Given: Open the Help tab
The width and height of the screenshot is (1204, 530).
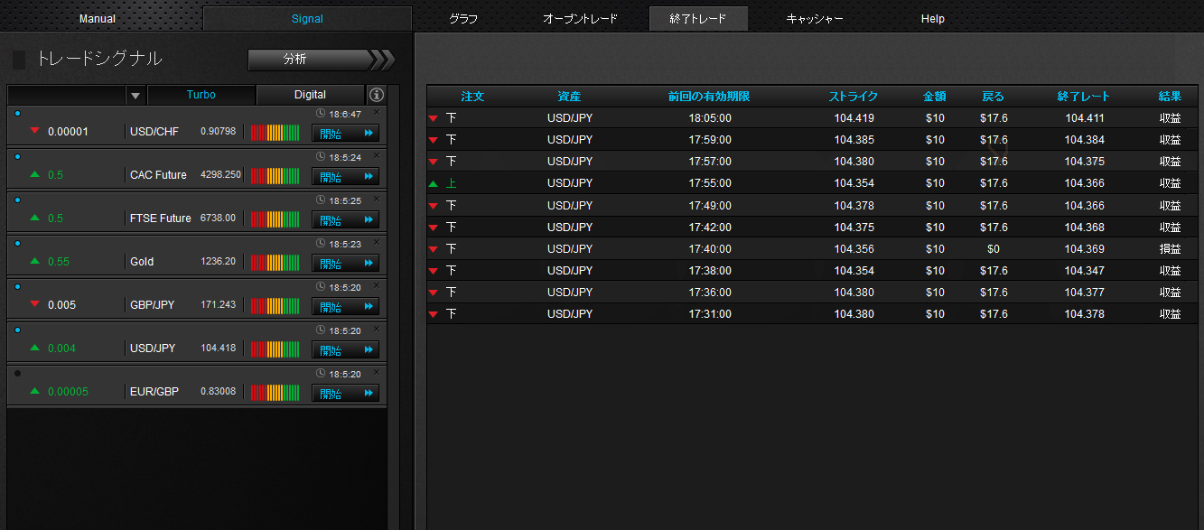Looking at the screenshot, I should tap(933, 19).
